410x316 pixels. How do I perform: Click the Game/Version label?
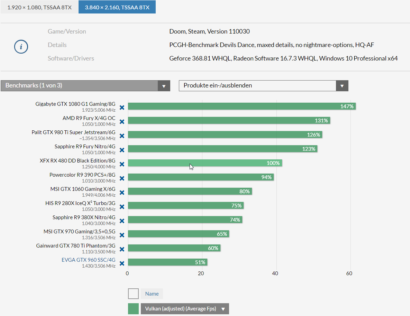click(x=67, y=31)
